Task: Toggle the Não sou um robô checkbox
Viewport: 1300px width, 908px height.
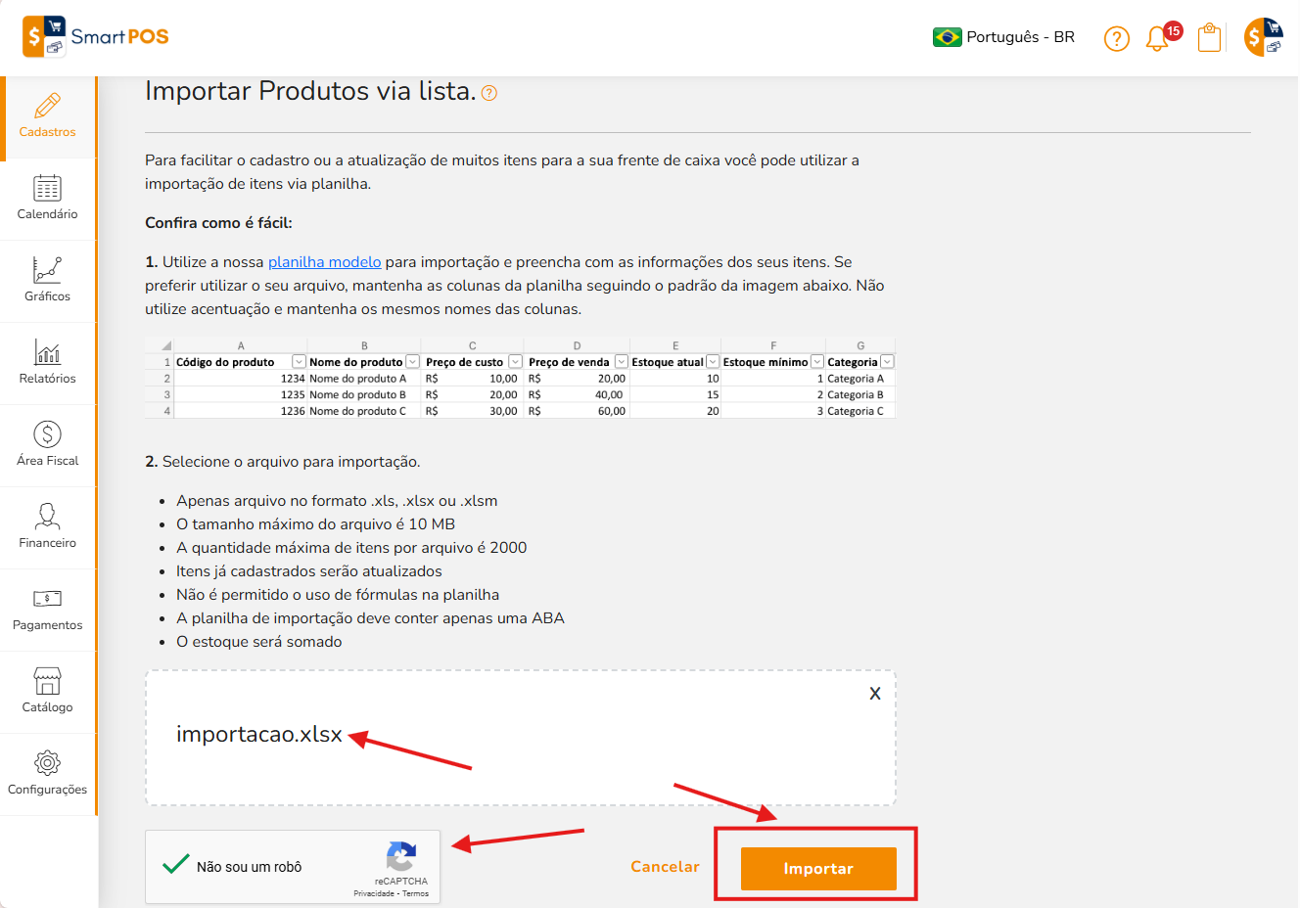Action: pyautogui.click(x=176, y=865)
